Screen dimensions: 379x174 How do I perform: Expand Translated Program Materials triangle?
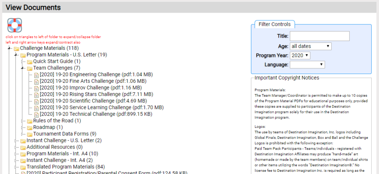coord(16,167)
